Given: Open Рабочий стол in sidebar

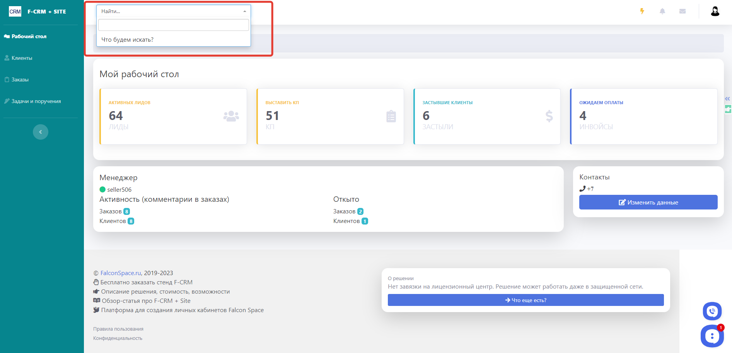Looking at the screenshot, I should 29,36.
